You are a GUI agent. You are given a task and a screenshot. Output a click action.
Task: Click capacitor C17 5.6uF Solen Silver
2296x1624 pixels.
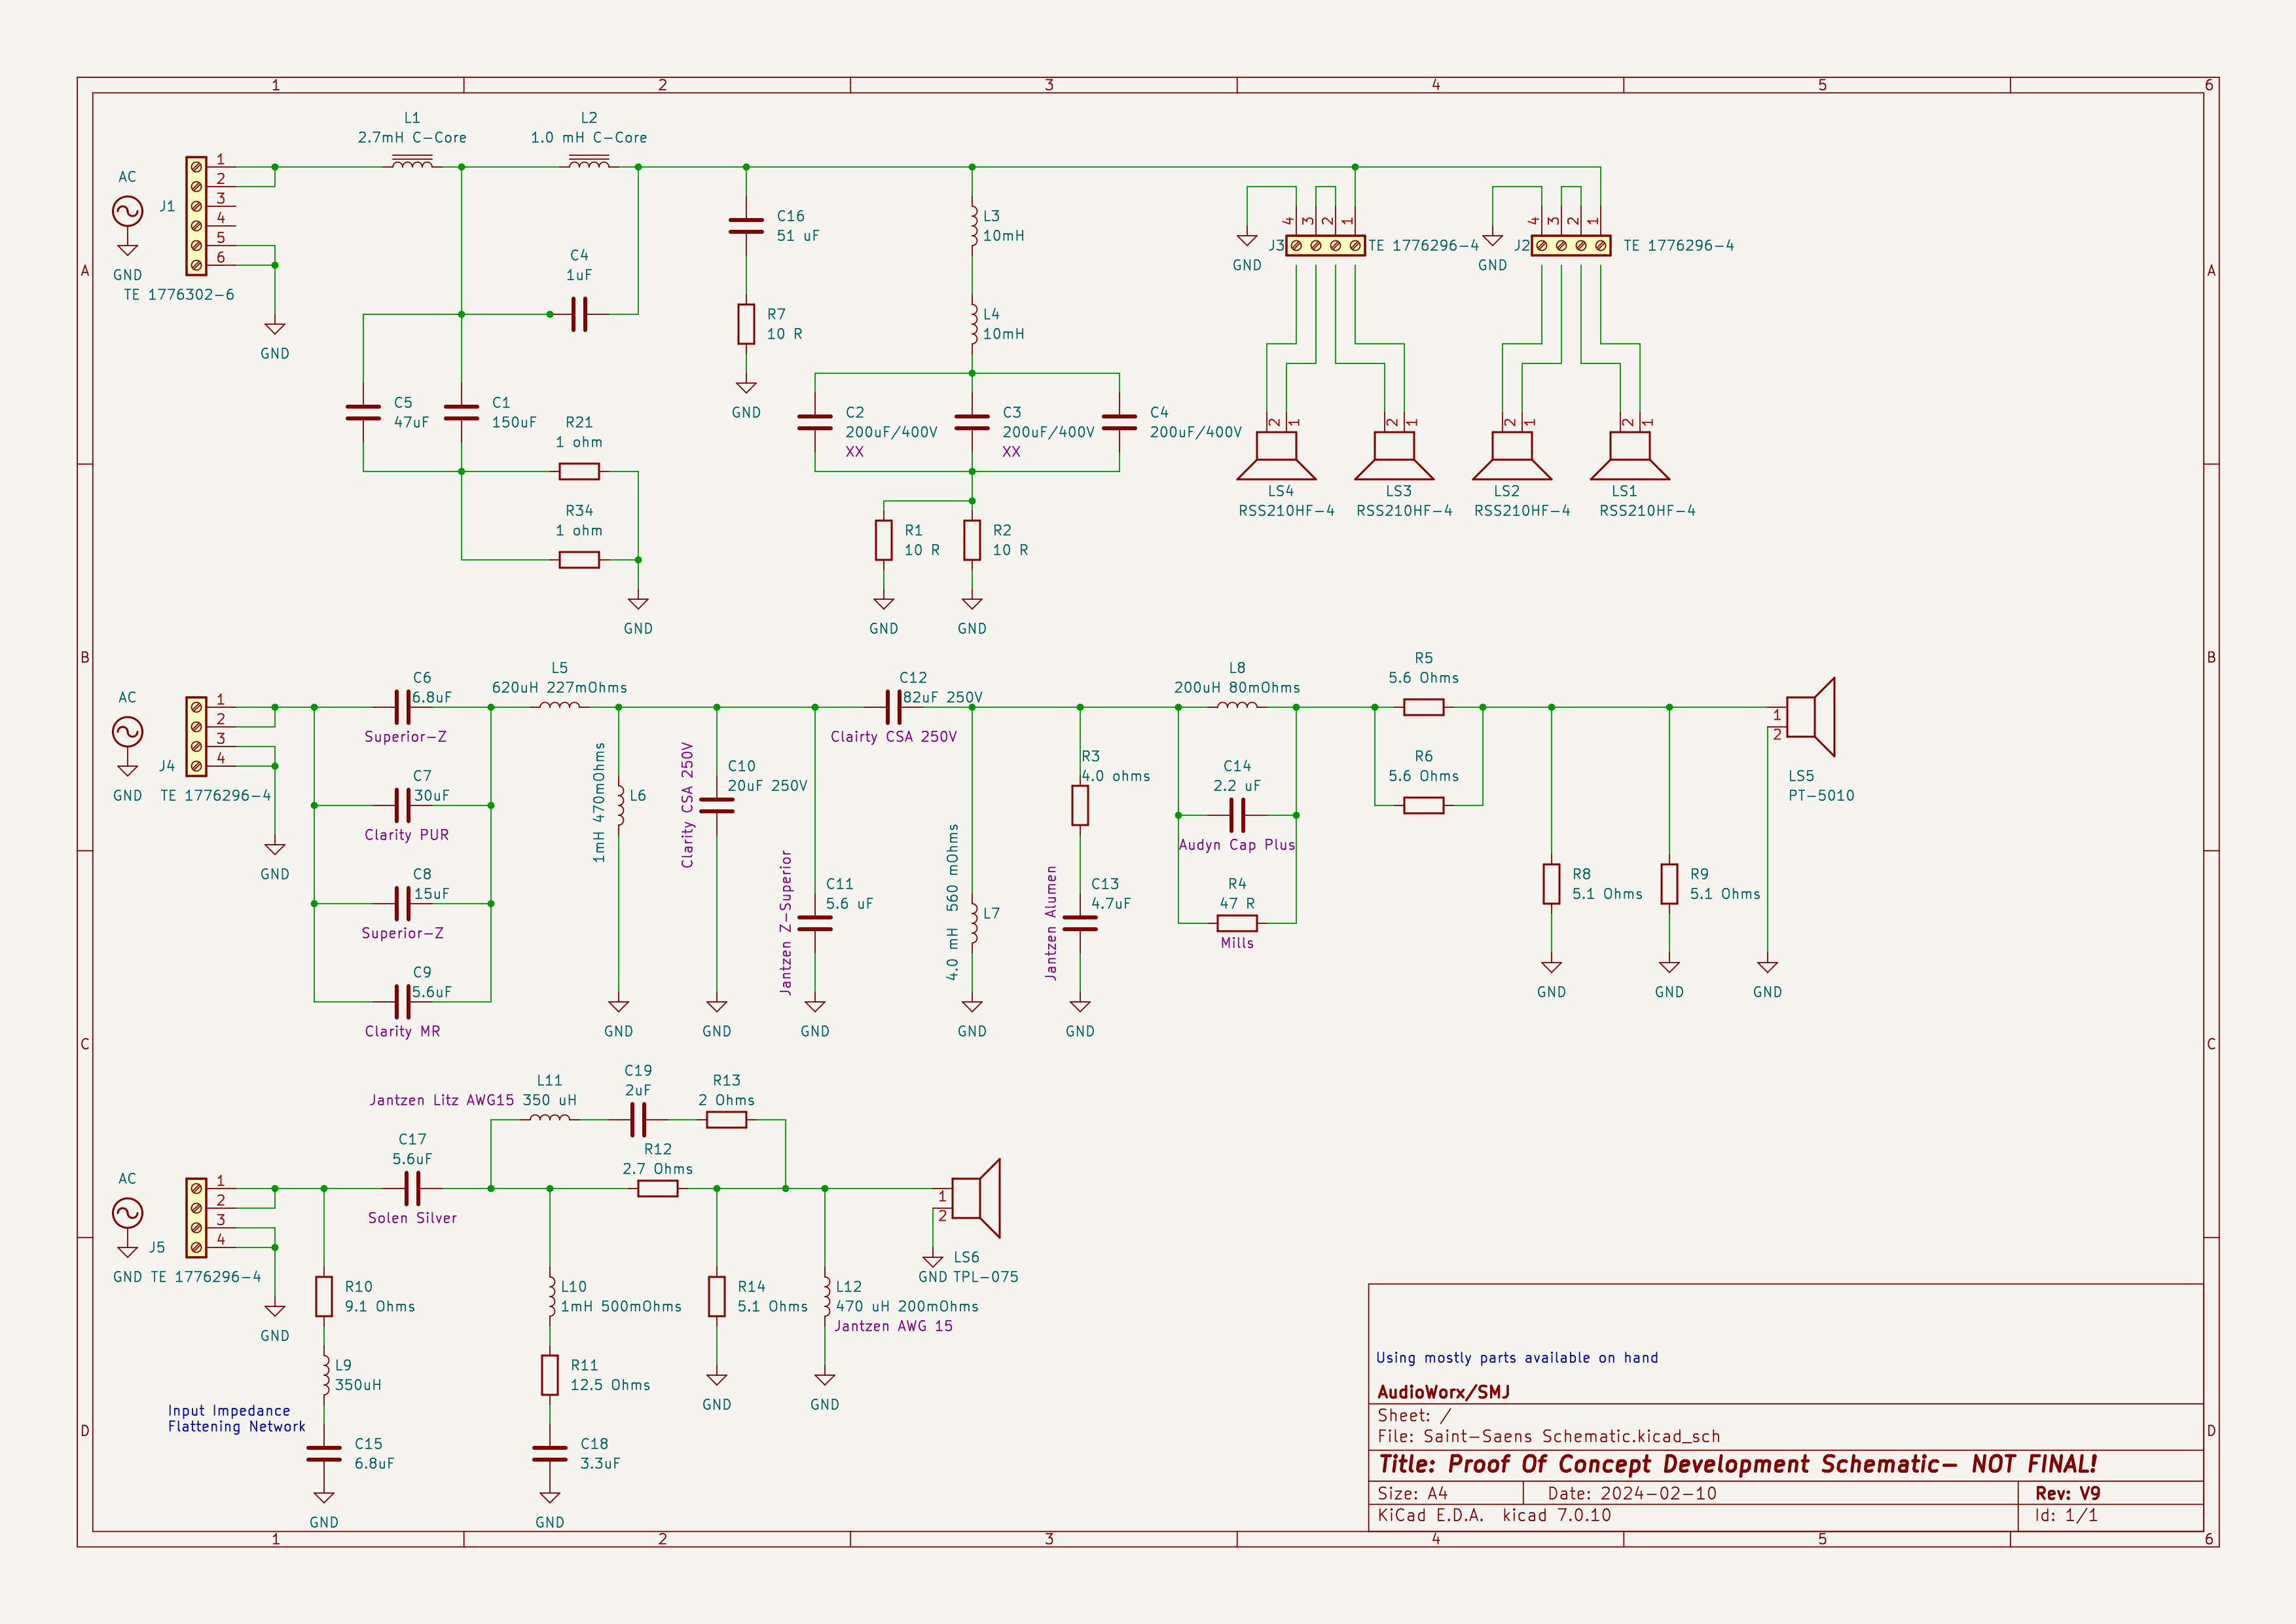tap(412, 1189)
